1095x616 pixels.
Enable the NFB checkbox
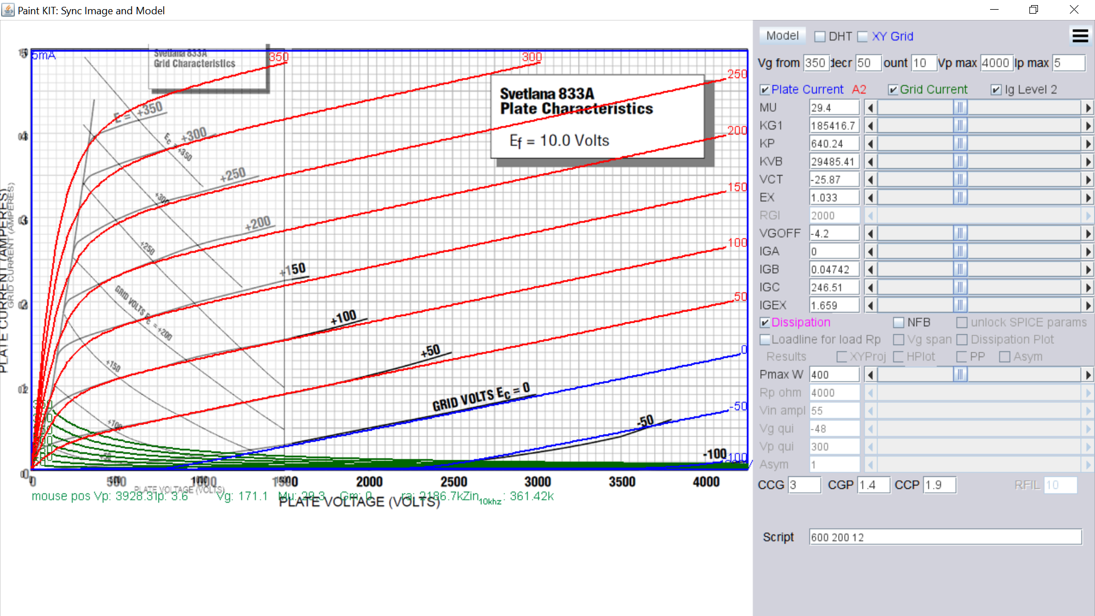click(x=899, y=323)
